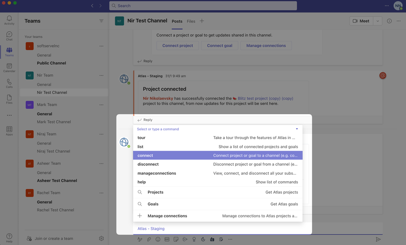Open Rachel Test Channel
This screenshot has height=245, width=406.
coord(55,210)
